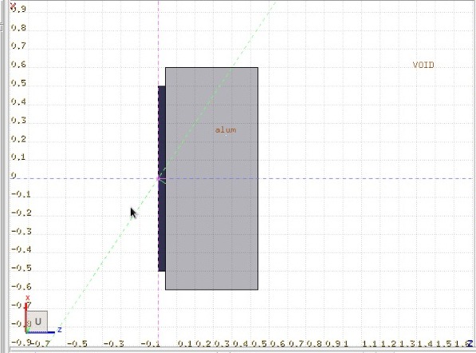Click the U viewport label box
The width and height of the screenshot is (476, 353).
tap(37, 321)
